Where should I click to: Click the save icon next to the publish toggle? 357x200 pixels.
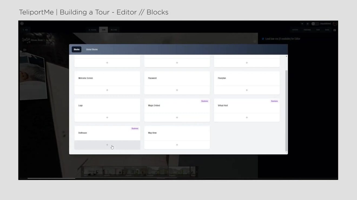pos(308,24)
